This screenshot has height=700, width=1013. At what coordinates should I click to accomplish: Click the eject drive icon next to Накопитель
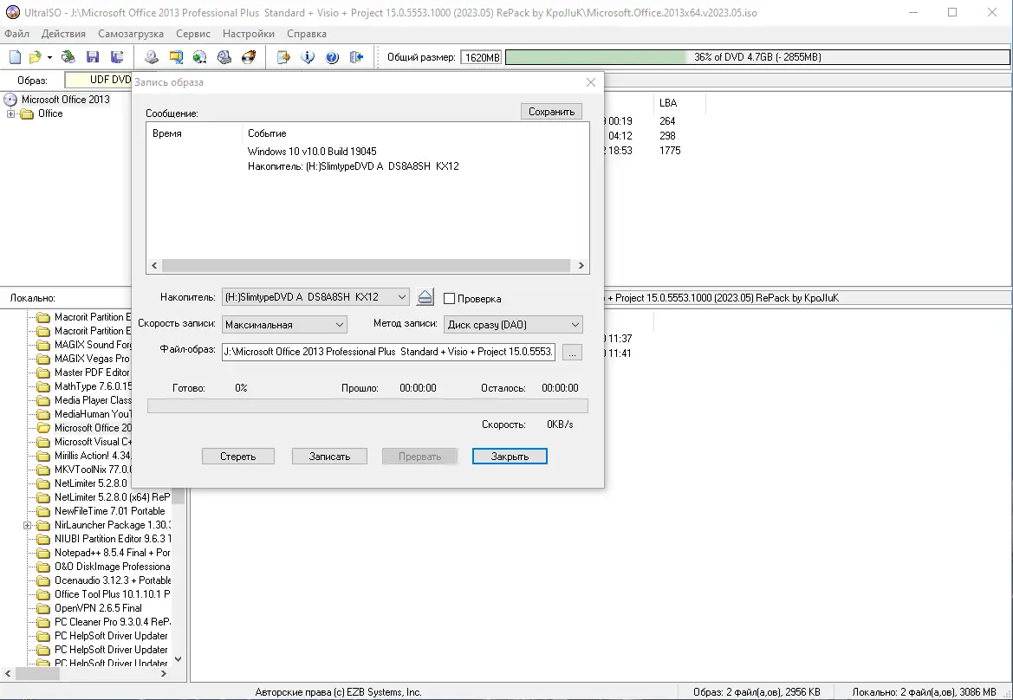pyautogui.click(x=425, y=297)
